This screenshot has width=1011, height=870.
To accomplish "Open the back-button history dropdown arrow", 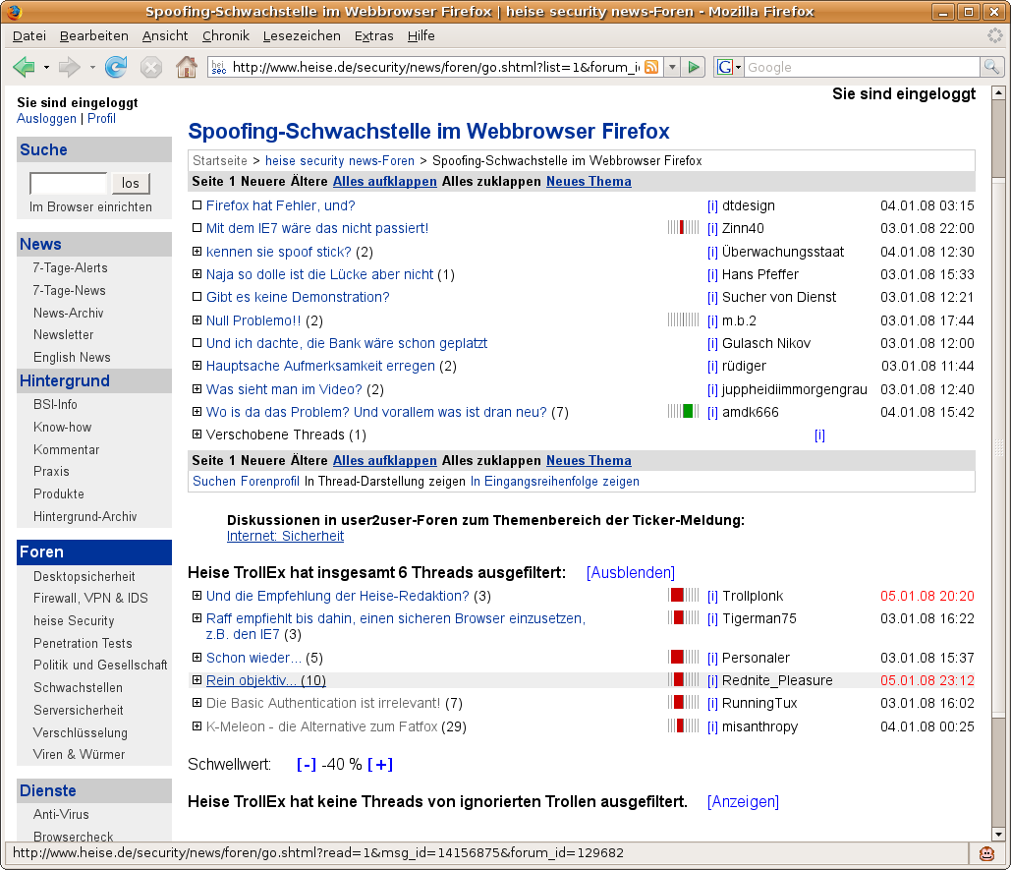I will (x=46, y=67).
